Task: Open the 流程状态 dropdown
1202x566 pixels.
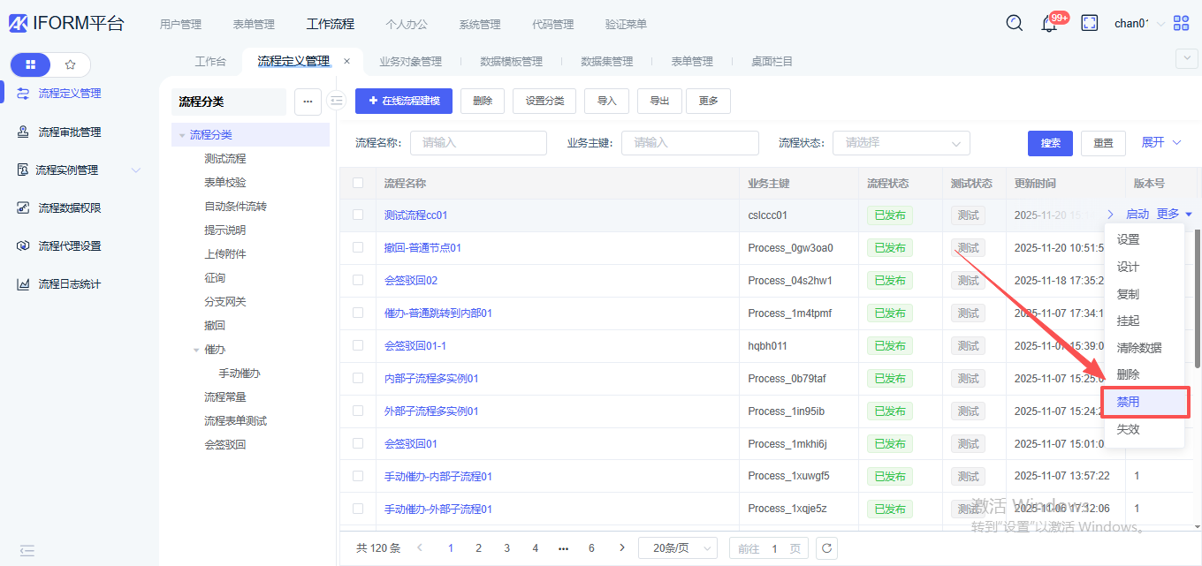Action: [901, 143]
